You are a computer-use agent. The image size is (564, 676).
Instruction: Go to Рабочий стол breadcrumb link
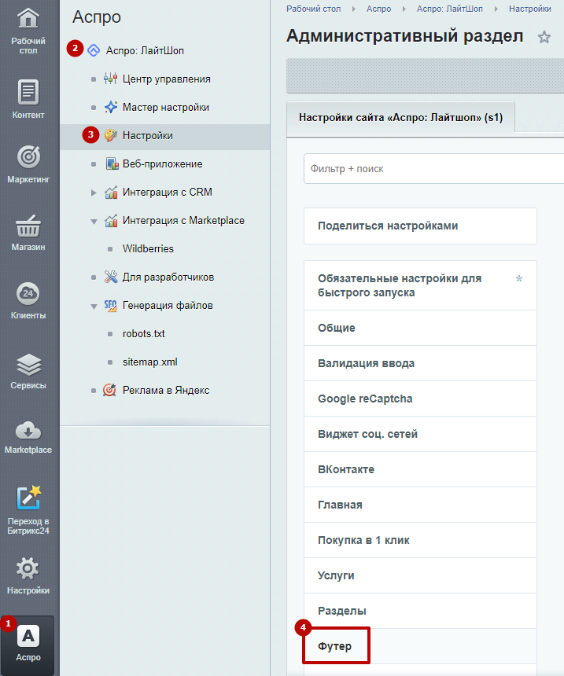tap(313, 9)
